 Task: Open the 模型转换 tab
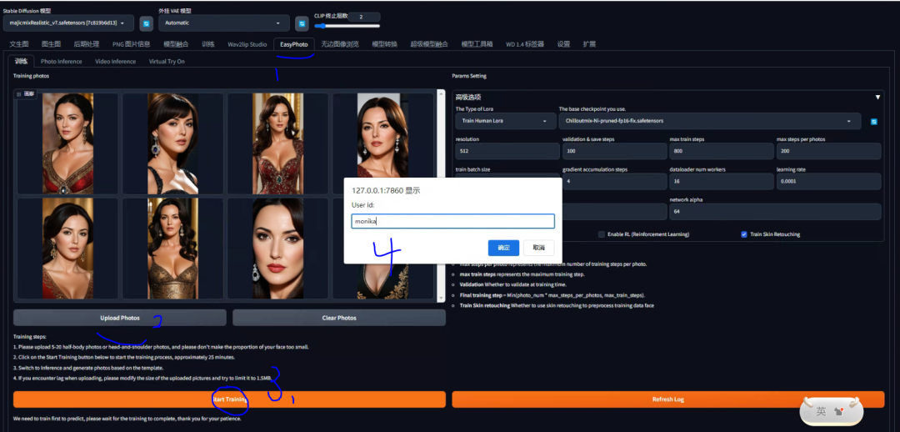[384, 44]
